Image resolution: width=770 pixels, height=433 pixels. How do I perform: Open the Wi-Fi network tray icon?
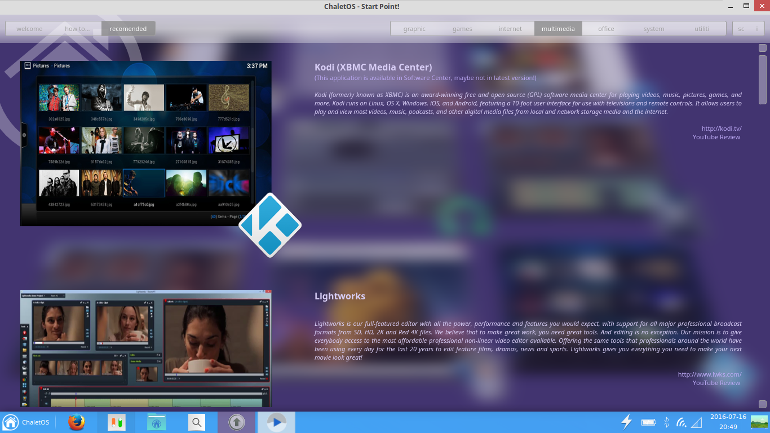click(x=682, y=422)
